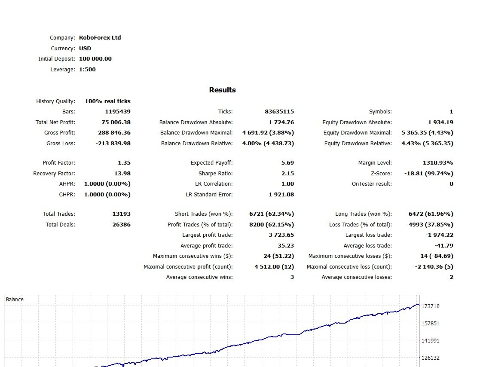Click Largest profit trade value 3 723.65

[x=281, y=235]
